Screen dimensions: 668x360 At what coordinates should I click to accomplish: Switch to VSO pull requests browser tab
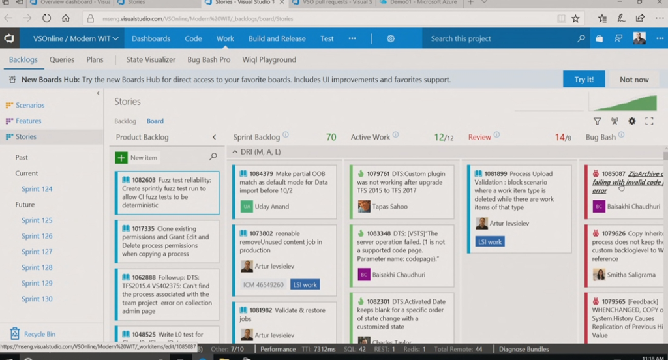(x=332, y=3)
